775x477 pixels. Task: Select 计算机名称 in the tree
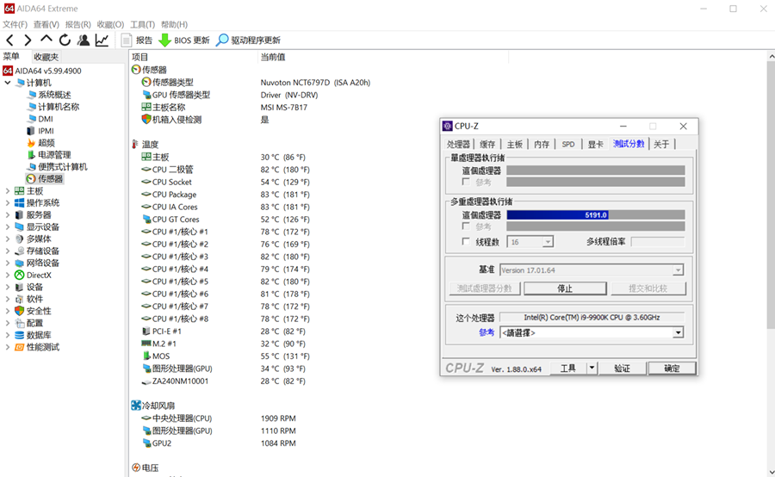coord(59,107)
